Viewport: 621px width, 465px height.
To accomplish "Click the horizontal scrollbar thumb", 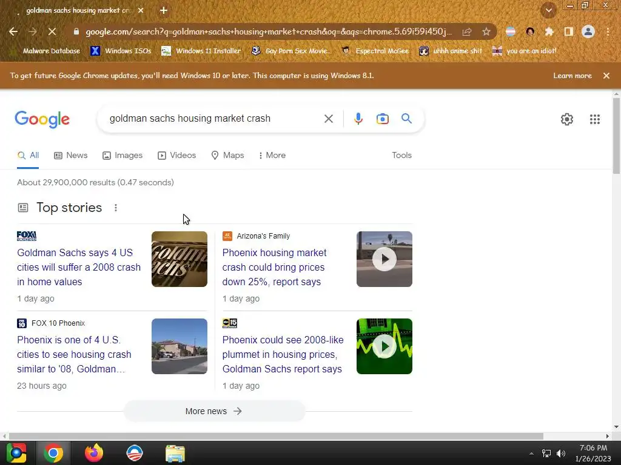I will (x=276, y=436).
